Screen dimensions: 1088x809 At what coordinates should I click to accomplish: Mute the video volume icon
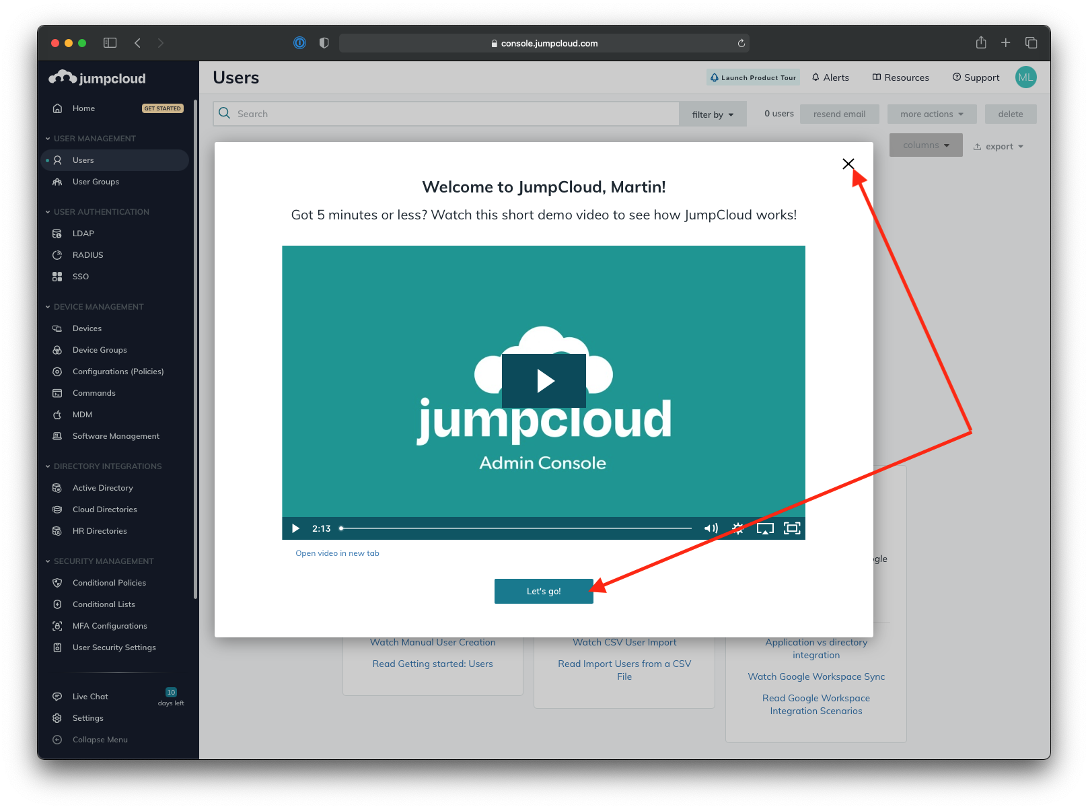tap(711, 528)
